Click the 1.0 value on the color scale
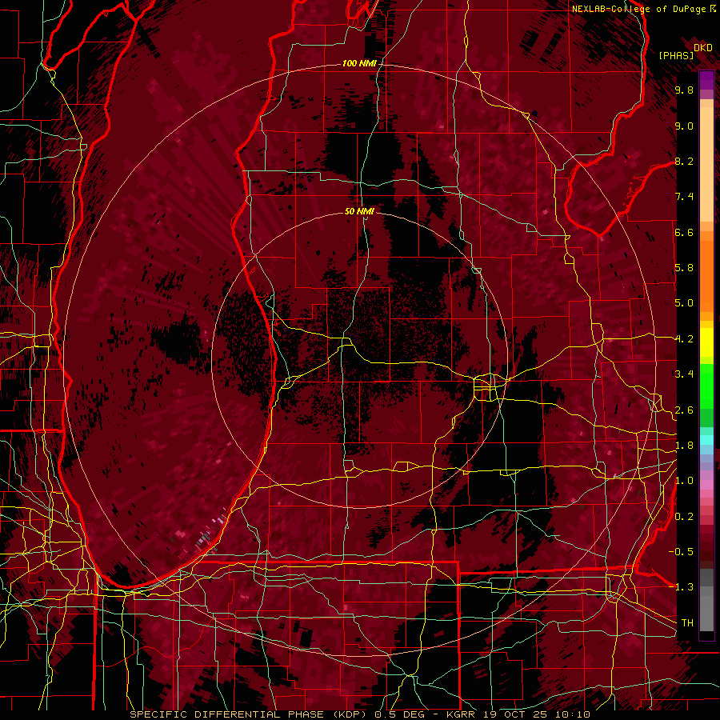Viewport: 720px width, 720px height. click(x=684, y=481)
